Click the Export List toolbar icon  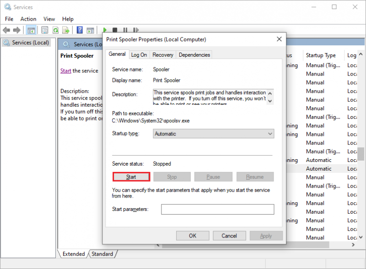[66, 30]
